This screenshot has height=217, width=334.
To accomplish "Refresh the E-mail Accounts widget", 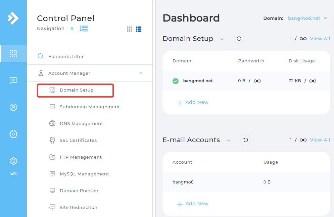I will click(246, 140).
